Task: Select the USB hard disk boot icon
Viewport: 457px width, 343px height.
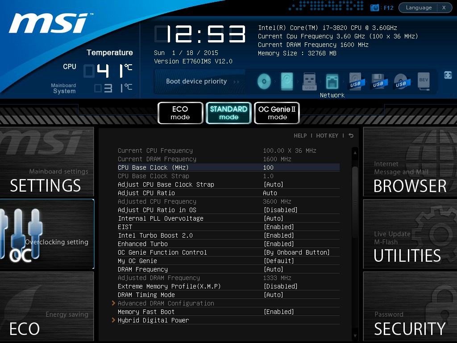Action: [x=355, y=81]
